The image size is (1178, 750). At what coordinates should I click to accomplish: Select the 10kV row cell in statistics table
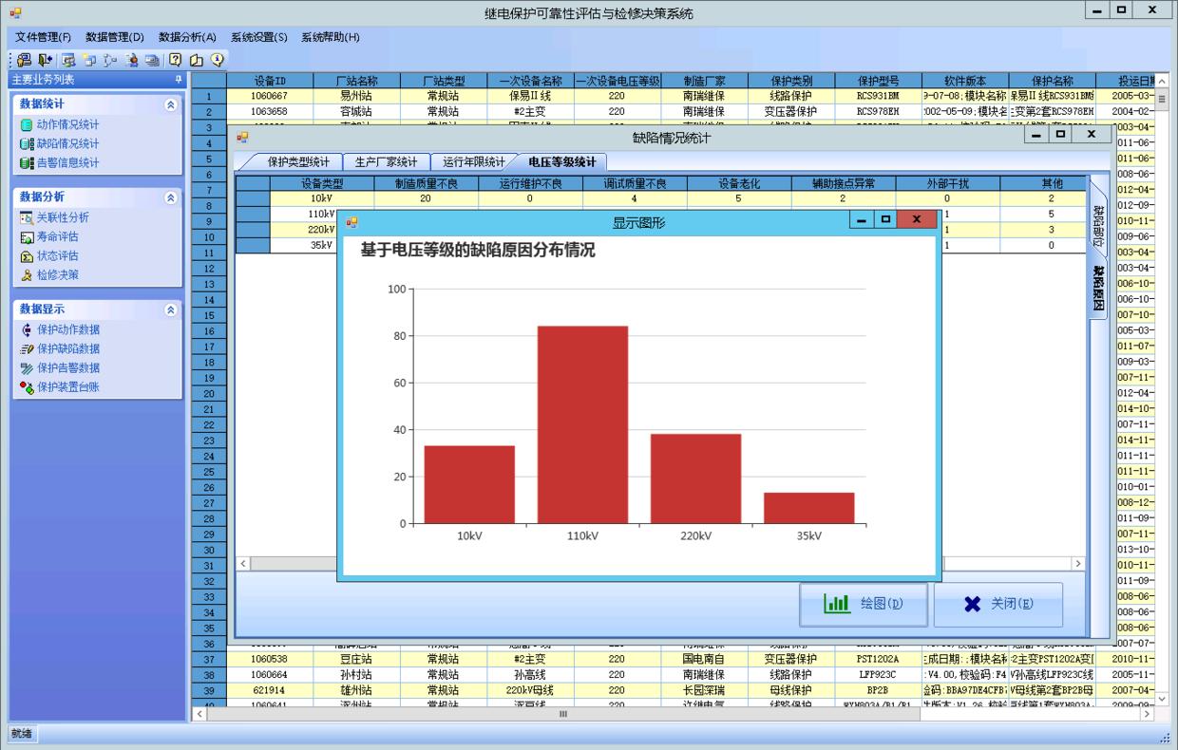tap(322, 198)
